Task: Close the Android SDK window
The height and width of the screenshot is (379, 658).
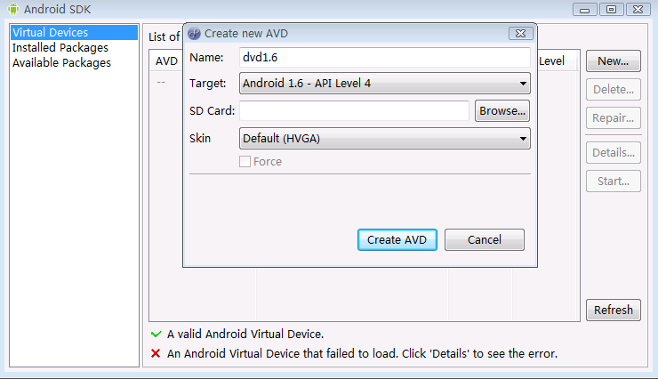Action: point(638,9)
